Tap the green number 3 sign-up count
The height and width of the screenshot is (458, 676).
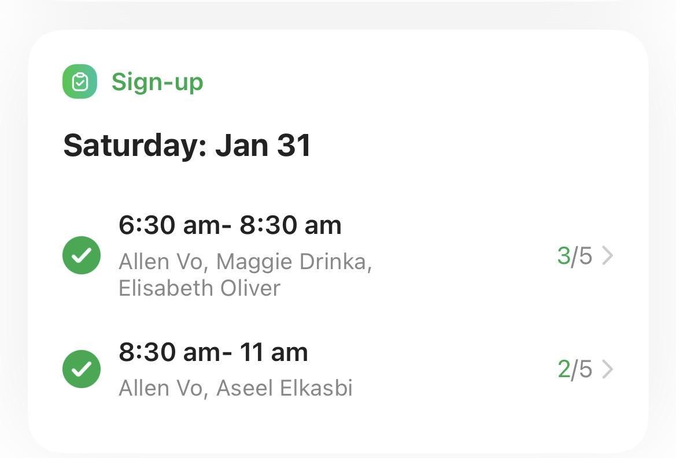tap(564, 255)
